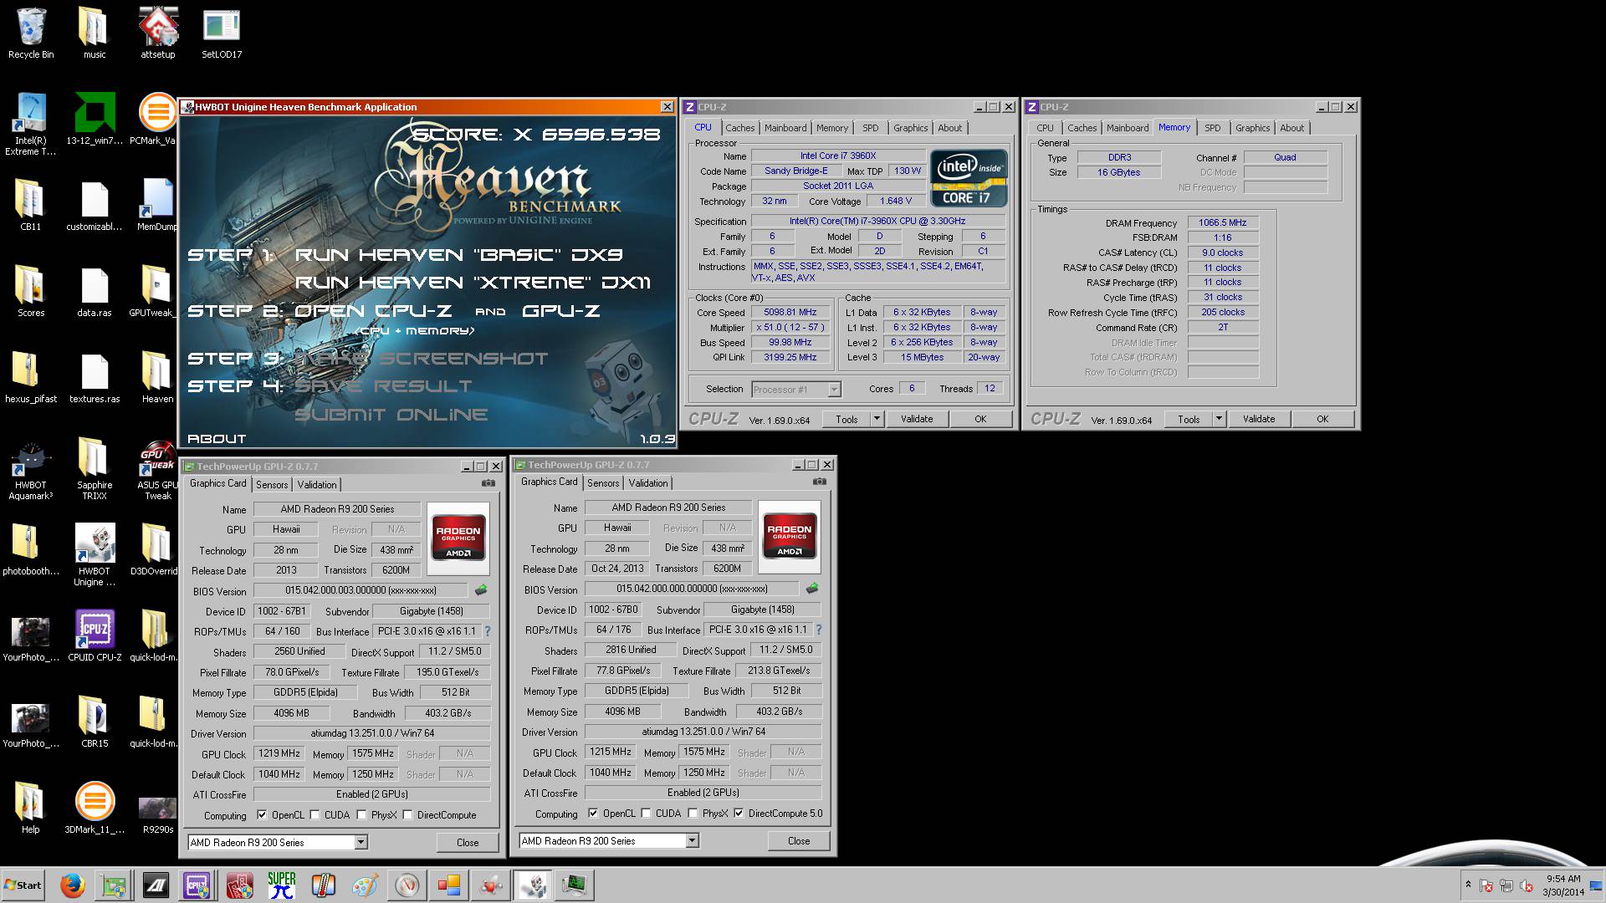Click RUN HEAVEN "BASIC" DX9 option
Viewport: 1606px width, 903px height.
[458, 255]
